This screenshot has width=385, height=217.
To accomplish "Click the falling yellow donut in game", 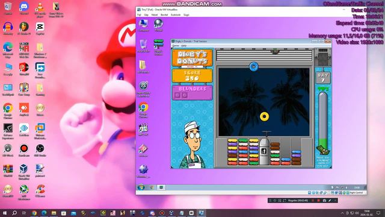I will coord(265,116).
